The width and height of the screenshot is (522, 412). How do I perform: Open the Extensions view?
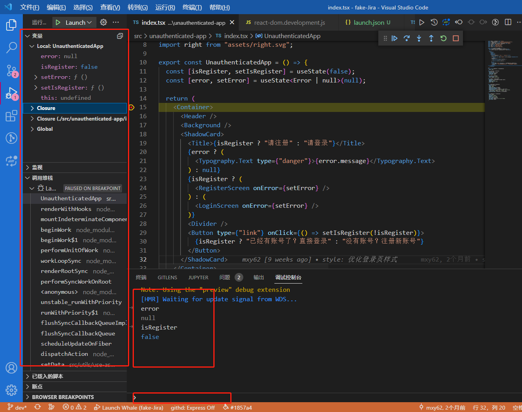tap(11, 116)
